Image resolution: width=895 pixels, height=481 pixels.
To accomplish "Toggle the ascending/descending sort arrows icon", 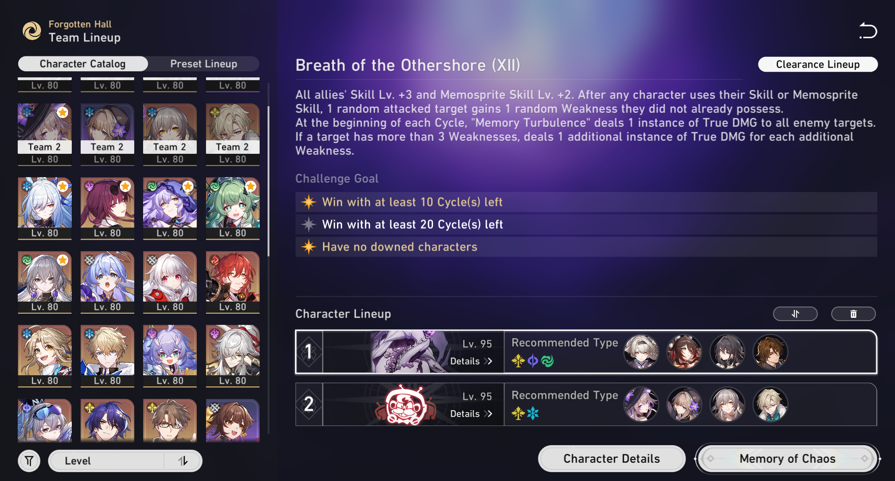I will click(183, 461).
